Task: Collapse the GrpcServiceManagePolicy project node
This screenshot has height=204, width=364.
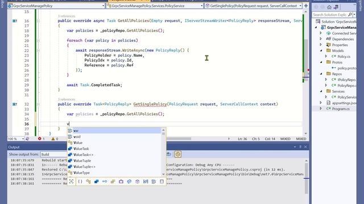Action: click(x=316, y=27)
